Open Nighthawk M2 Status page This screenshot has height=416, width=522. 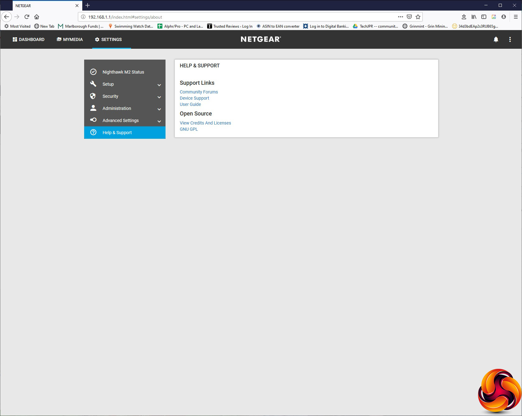click(x=125, y=72)
